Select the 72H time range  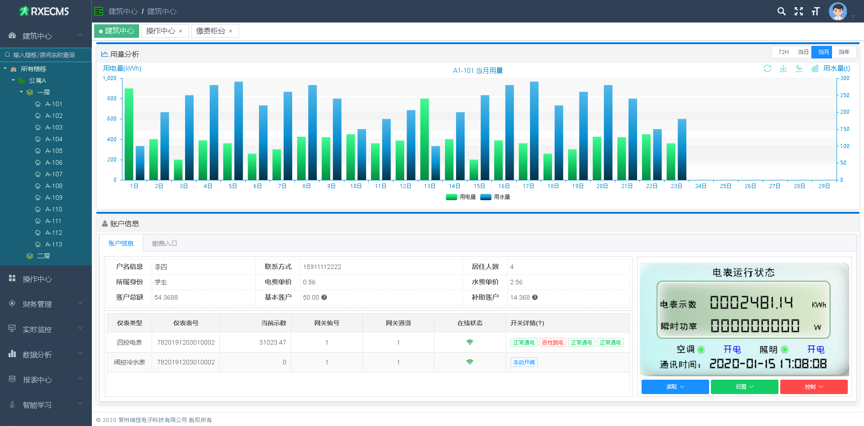(783, 52)
